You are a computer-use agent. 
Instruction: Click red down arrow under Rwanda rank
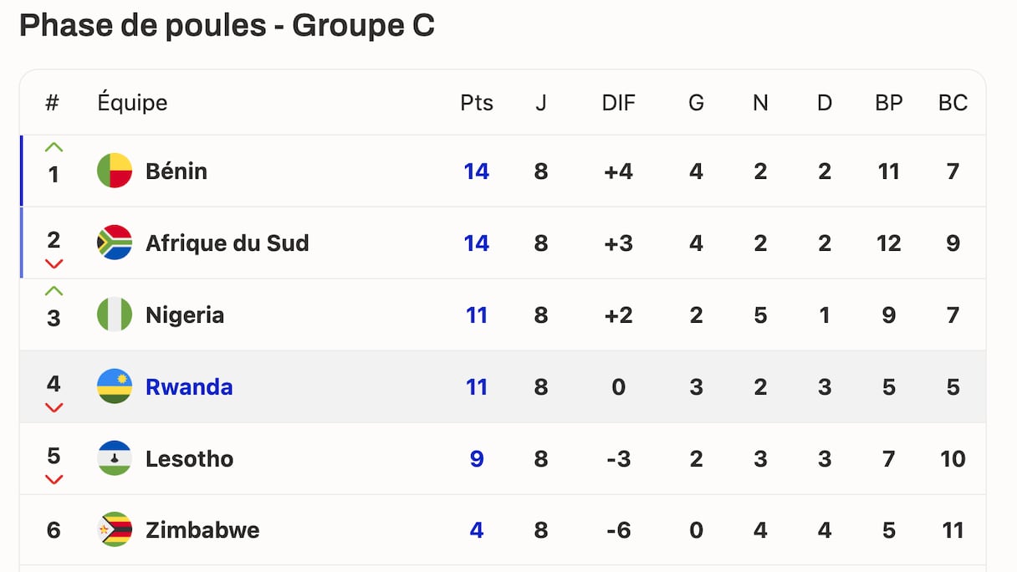click(x=54, y=408)
